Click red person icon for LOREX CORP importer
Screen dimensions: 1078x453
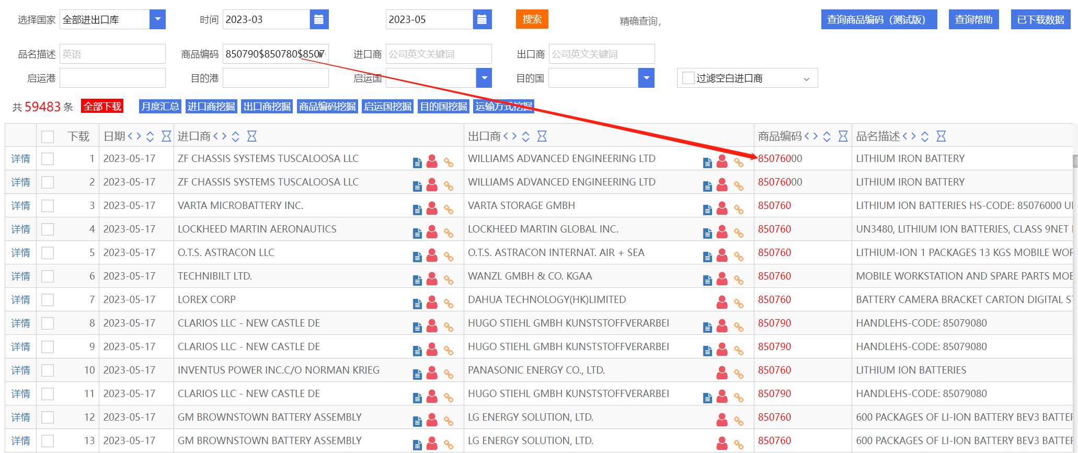(432, 302)
